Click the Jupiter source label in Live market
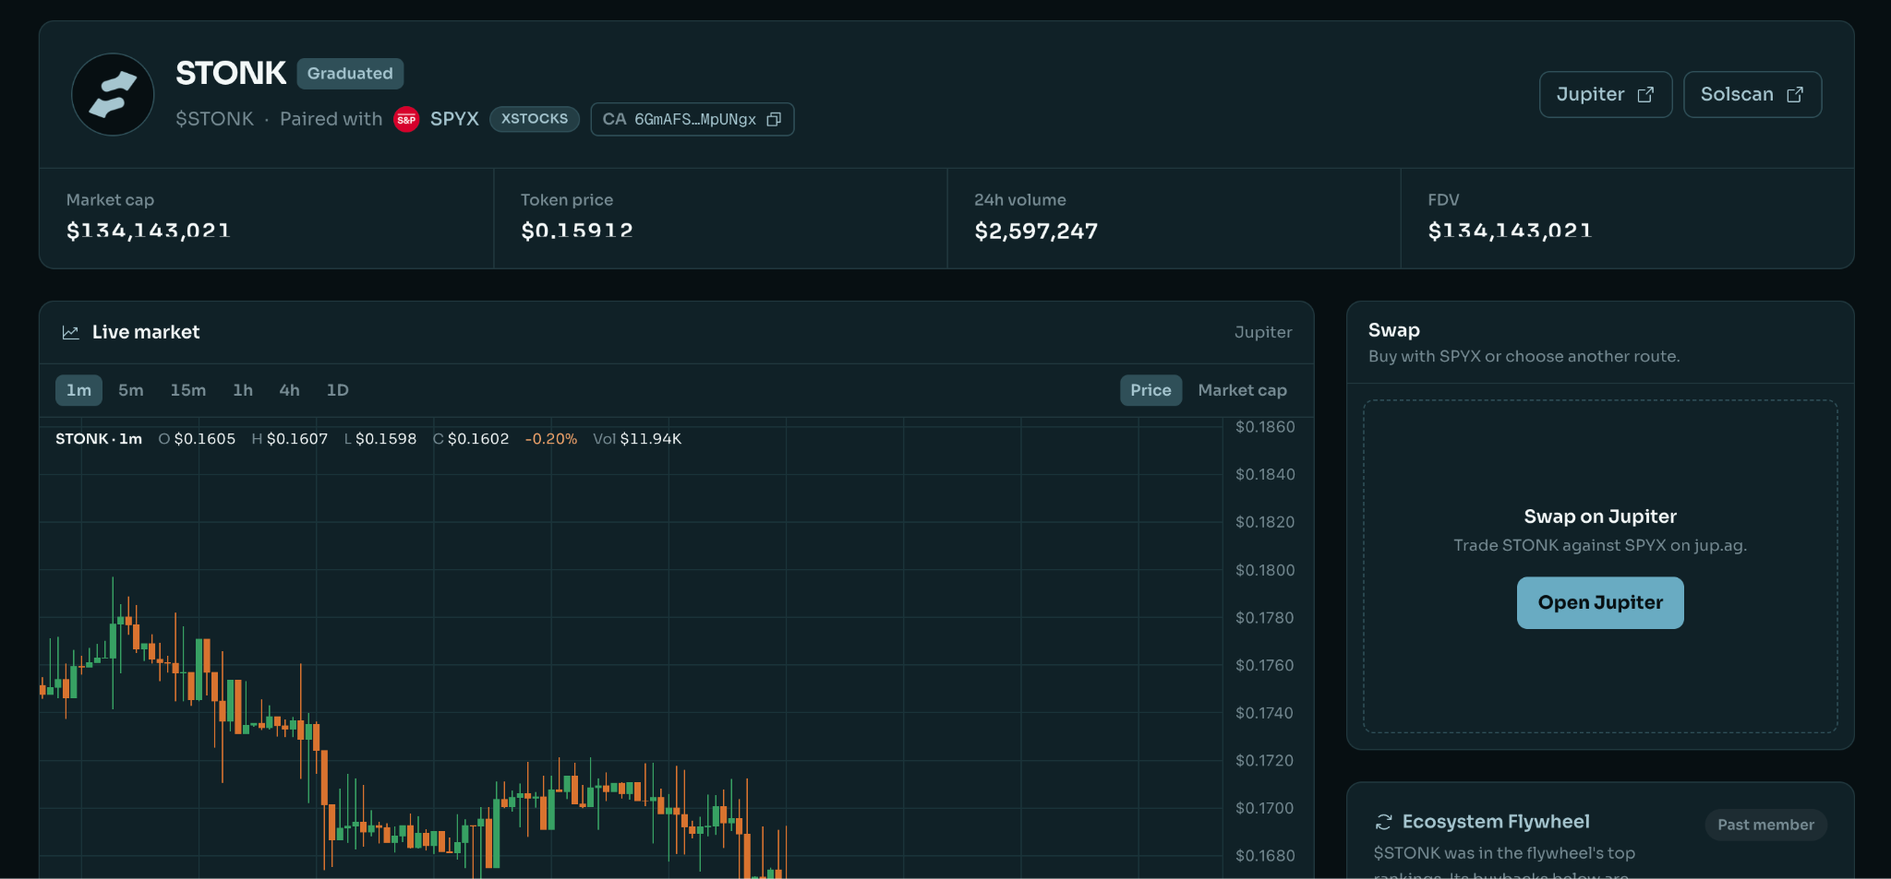 1263,332
